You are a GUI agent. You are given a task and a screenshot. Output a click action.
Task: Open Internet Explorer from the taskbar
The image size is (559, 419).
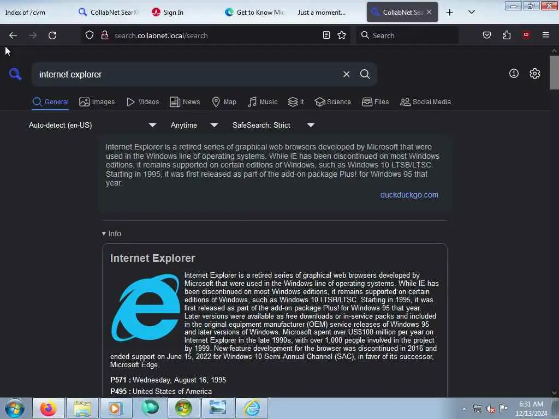(252, 408)
